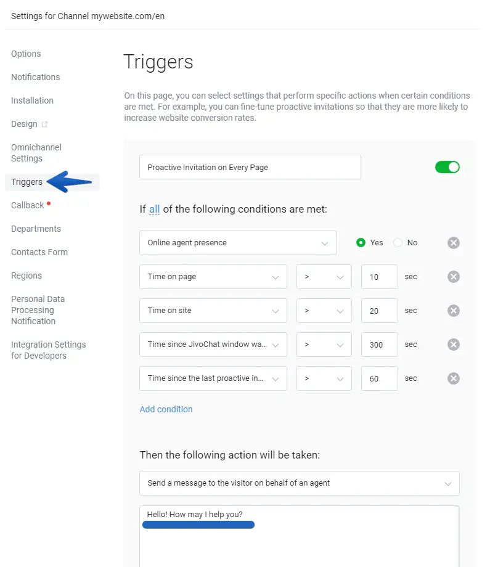Open operator dropdown for Time on site

(x=324, y=311)
